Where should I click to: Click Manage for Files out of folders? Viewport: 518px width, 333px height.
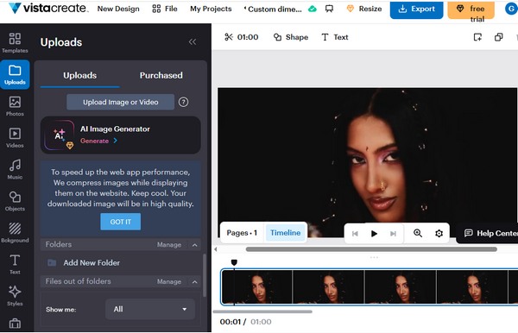pos(169,282)
